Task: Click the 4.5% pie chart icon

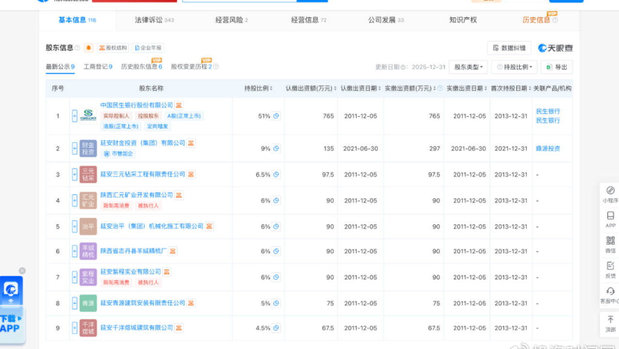Action: point(276,328)
